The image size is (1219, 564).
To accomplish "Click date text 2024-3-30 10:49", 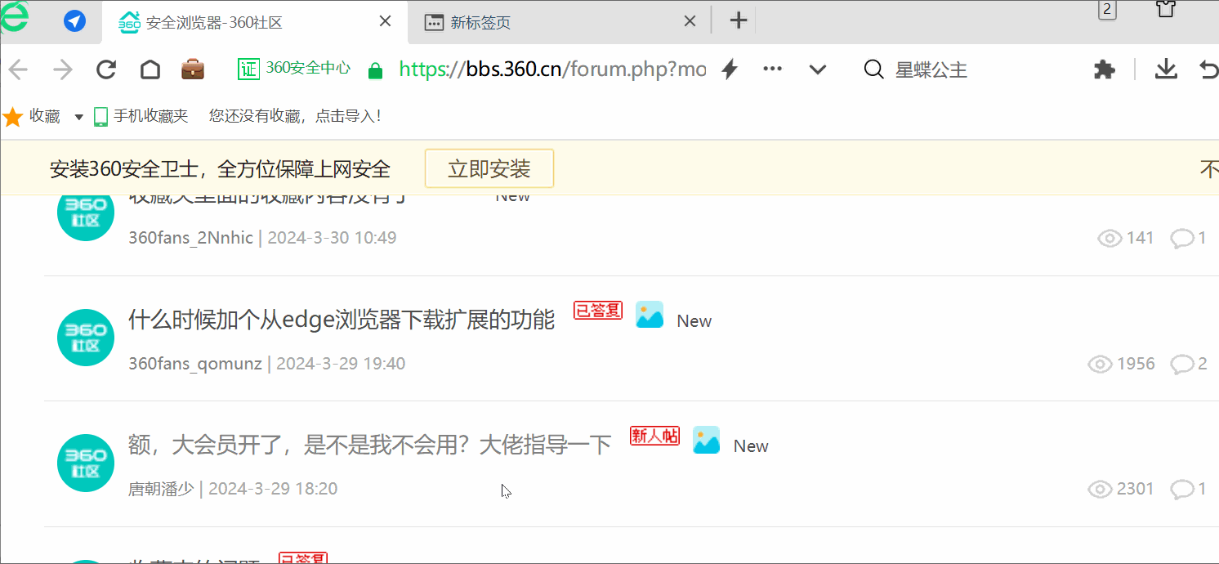I will [x=332, y=238].
